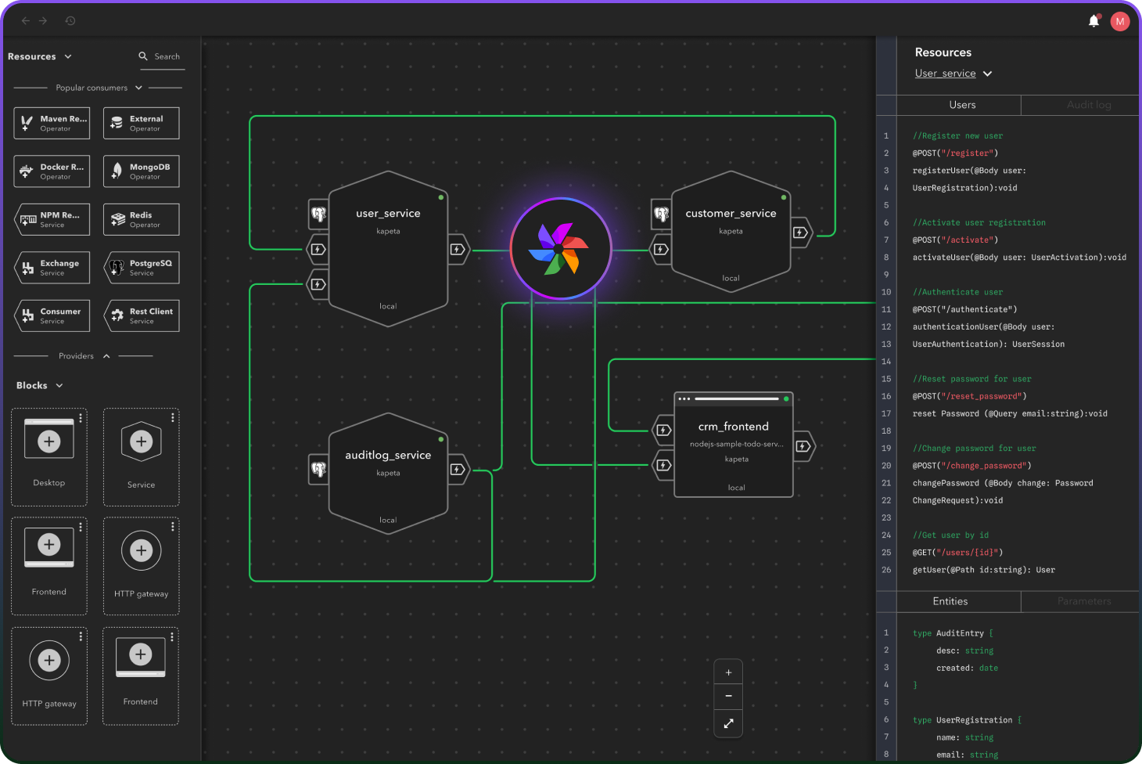Click crm_frontend right-side provider connector
1142x764 pixels.
803,446
